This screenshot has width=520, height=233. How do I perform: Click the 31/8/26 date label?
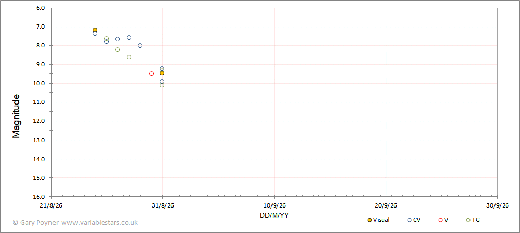162,205
